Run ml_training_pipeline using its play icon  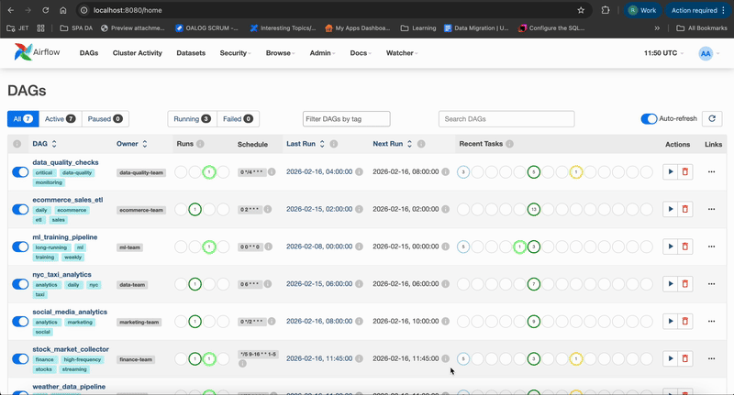(x=671, y=247)
